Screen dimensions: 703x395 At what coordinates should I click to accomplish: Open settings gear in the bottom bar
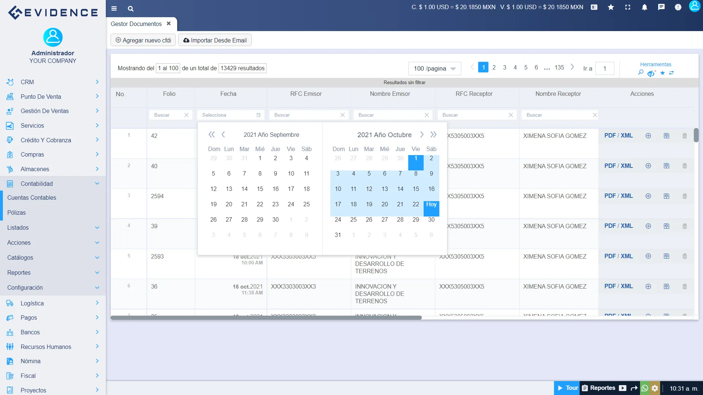pos(655,388)
